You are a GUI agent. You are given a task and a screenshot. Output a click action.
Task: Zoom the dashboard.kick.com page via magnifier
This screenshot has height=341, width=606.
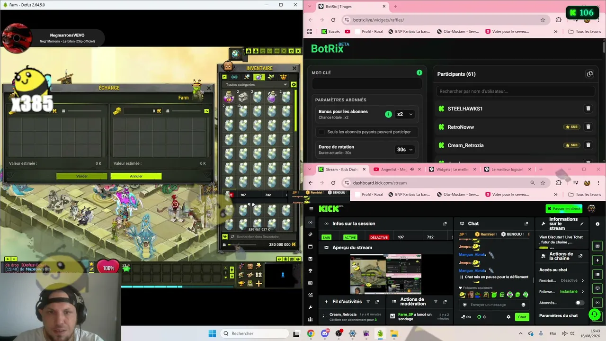(x=533, y=183)
